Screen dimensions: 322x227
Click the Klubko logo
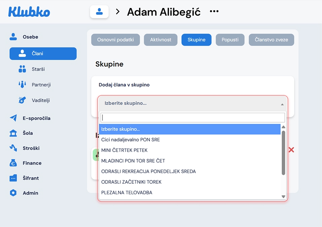(29, 12)
